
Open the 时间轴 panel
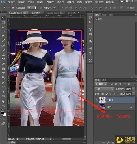tap(12, 142)
